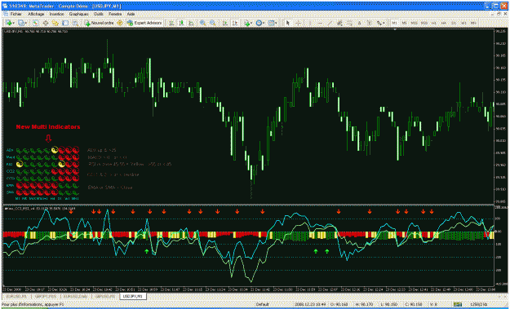This screenshot has height=309, width=510.
Task: Open the Affichage menu
Action: click(x=36, y=15)
